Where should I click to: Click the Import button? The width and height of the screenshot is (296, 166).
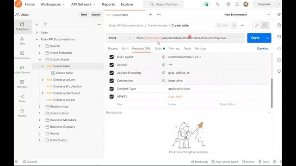point(96,14)
